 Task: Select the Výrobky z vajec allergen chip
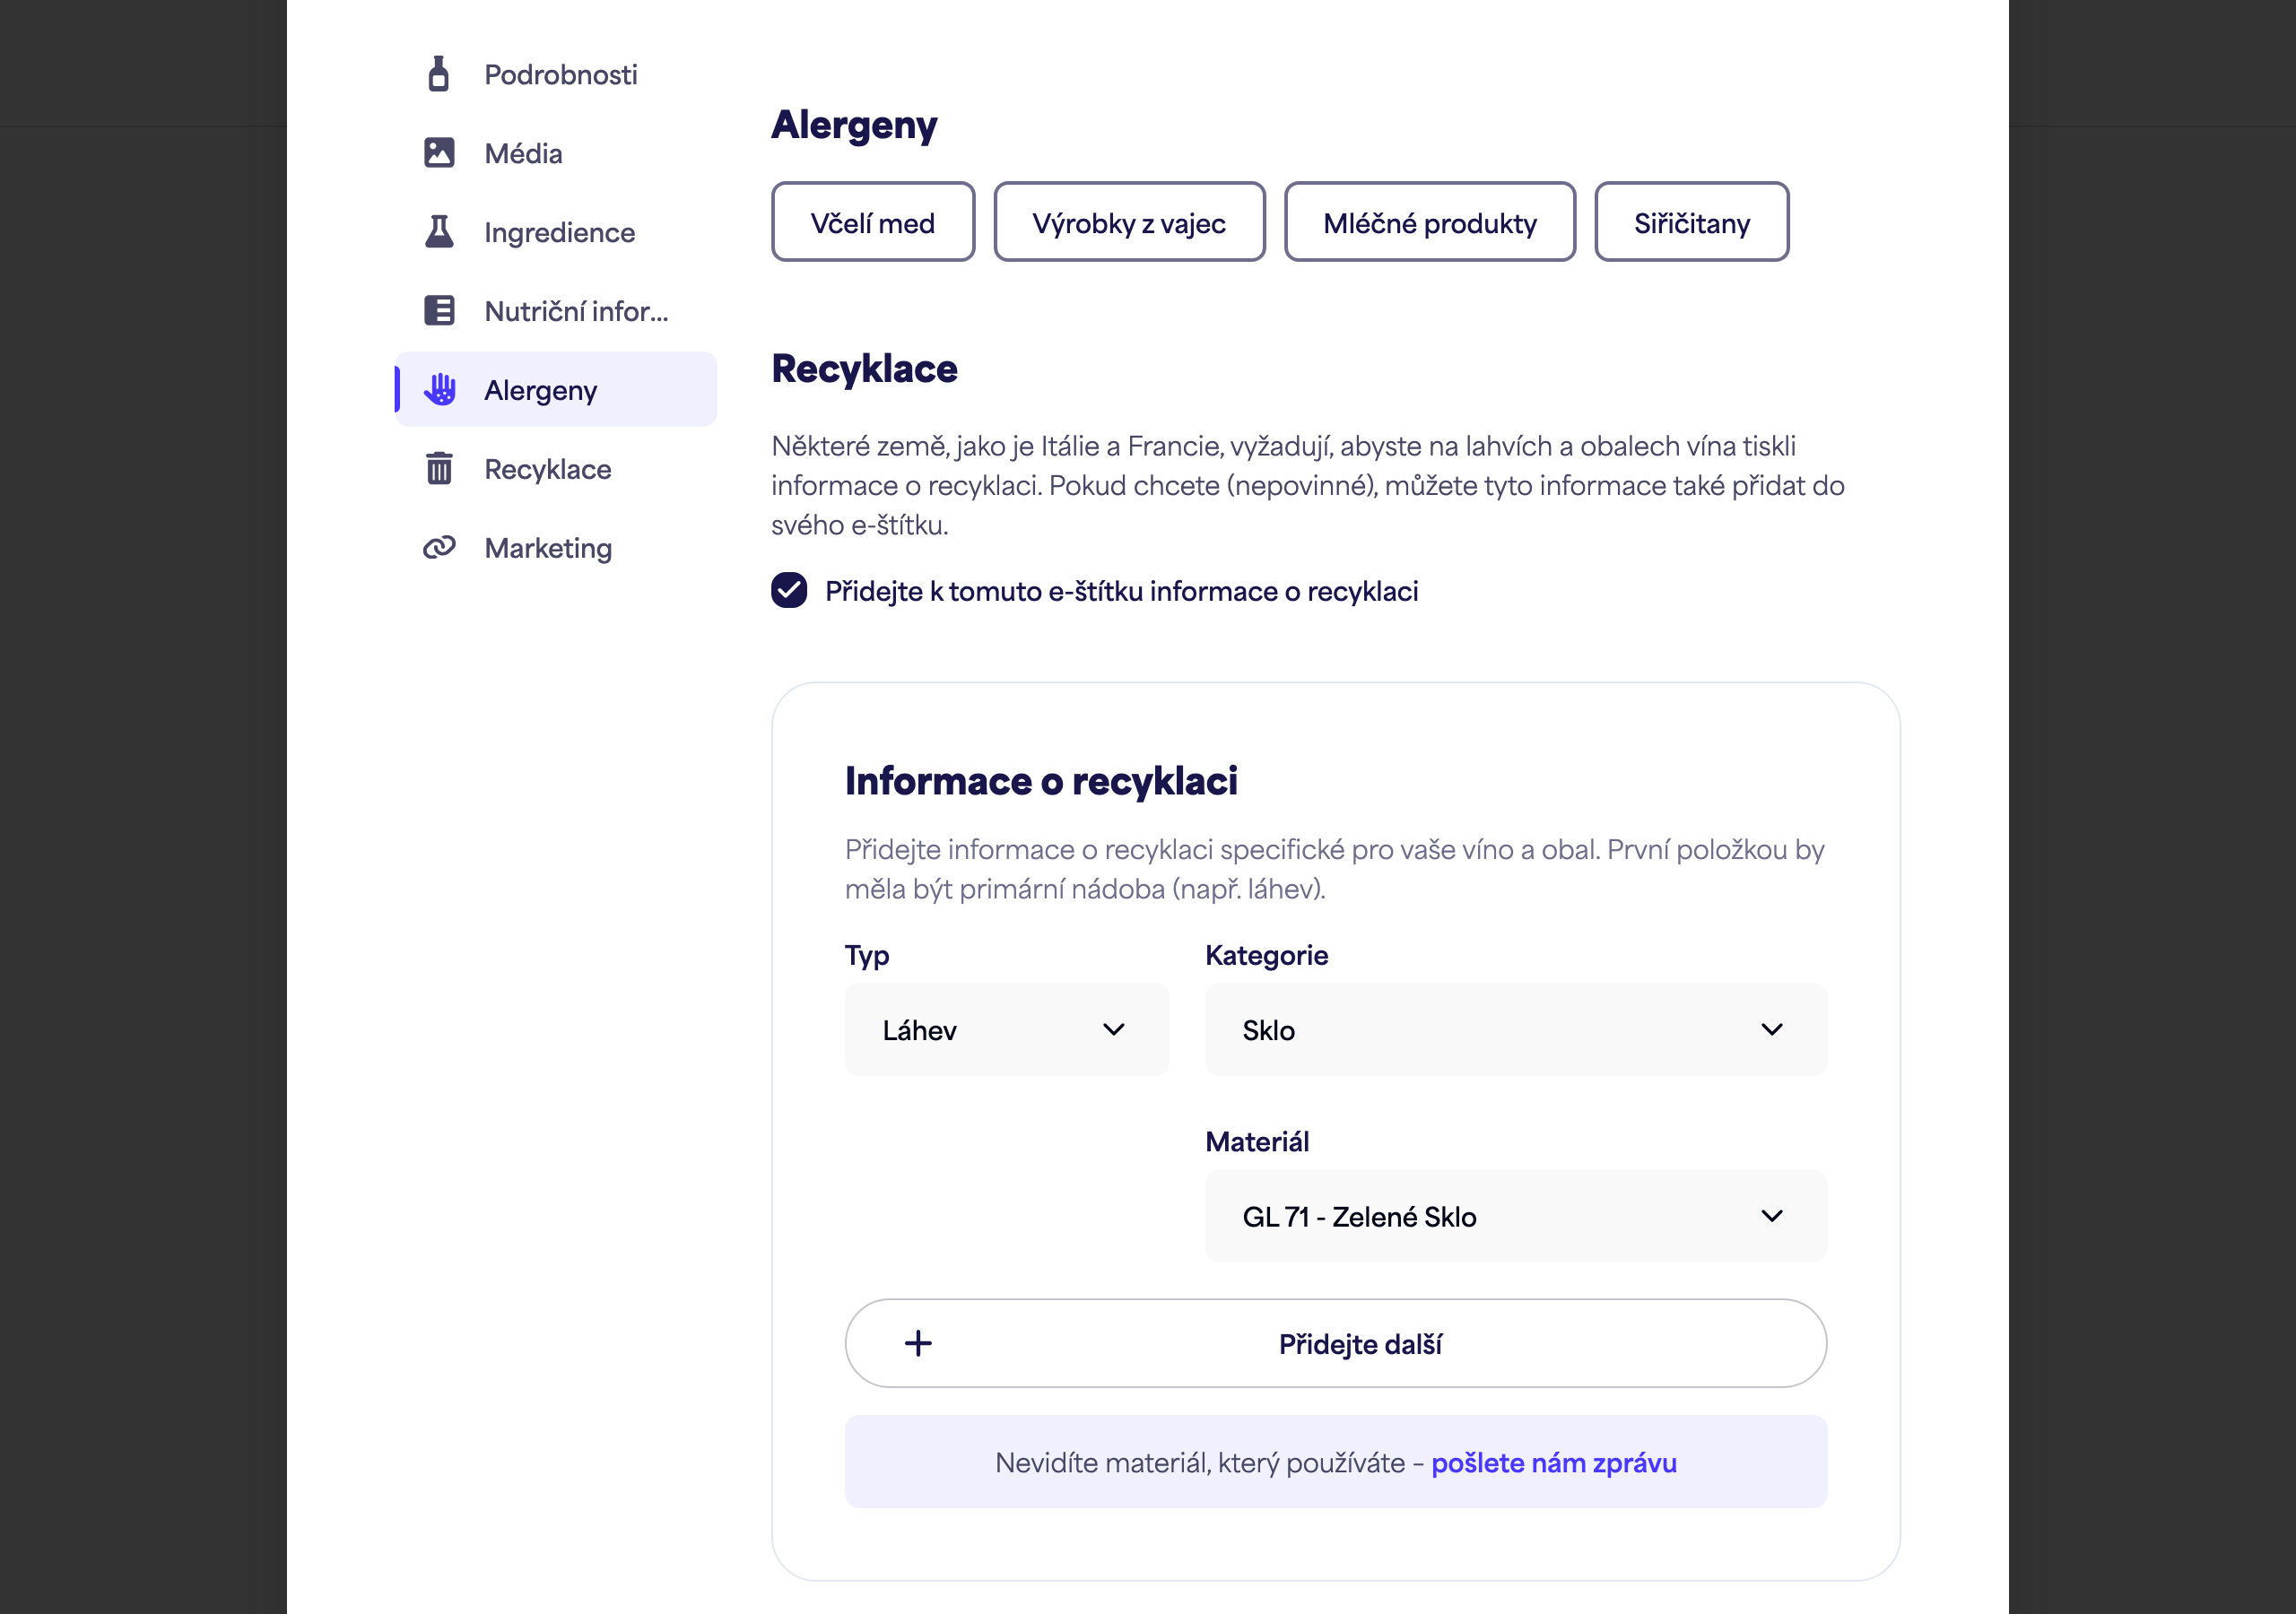click(1129, 222)
